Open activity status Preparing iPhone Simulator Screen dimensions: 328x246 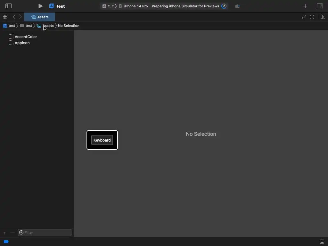(185, 6)
